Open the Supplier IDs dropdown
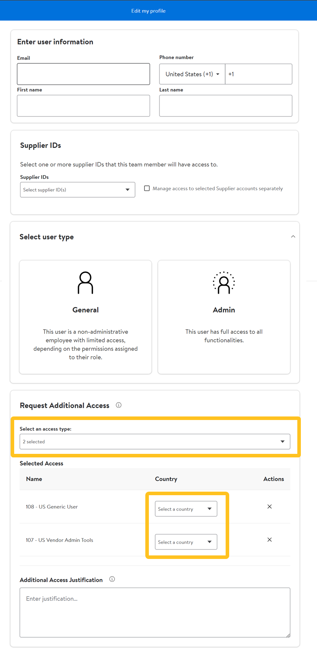 [x=78, y=190]
